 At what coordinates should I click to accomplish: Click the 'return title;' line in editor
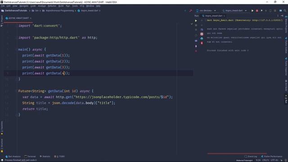[35, 109]
